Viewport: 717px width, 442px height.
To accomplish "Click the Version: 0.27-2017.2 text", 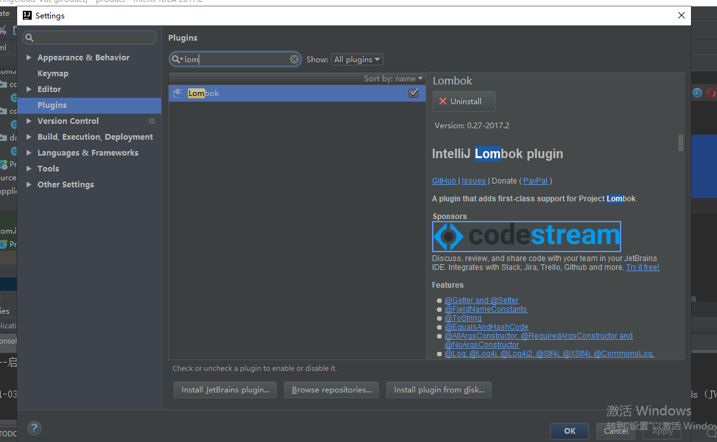I will (472, 126).
